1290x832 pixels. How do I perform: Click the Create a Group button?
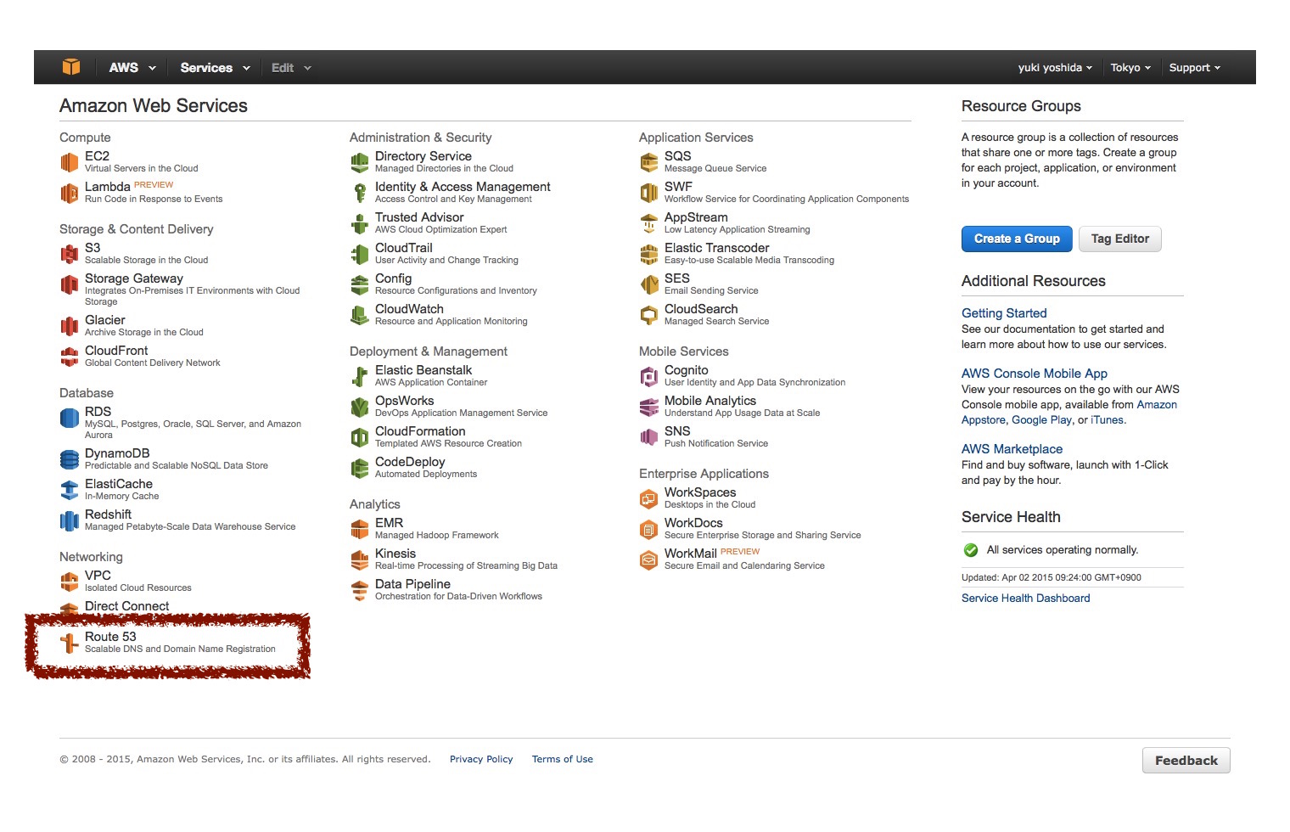click(1017, 239)
